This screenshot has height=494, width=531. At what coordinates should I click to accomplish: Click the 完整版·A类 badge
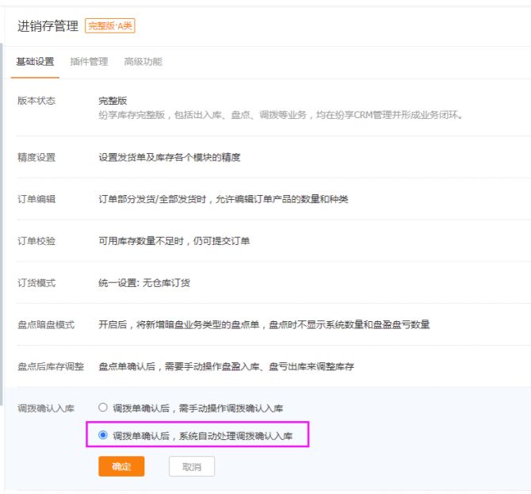pyautogui.click(x=110, y=26)
